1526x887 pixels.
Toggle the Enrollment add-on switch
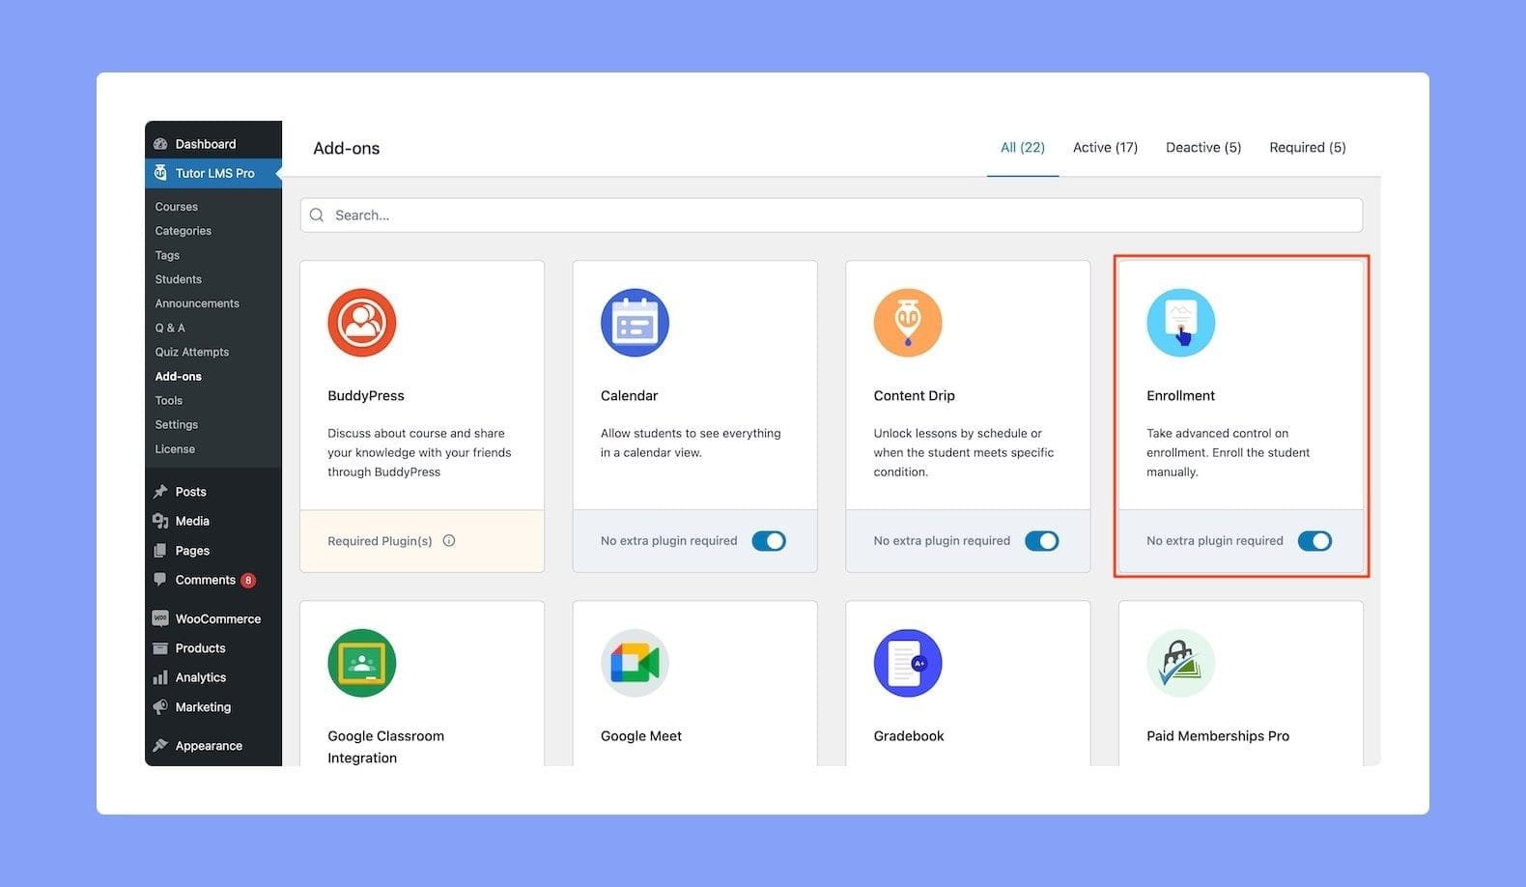(x=1314, y=541)
